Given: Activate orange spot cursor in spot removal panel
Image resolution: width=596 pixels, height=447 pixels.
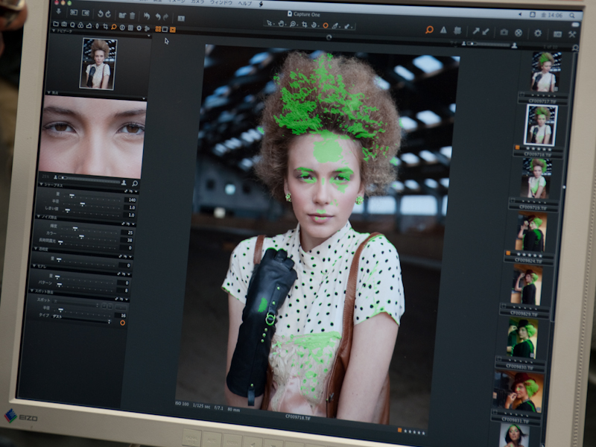Looking at the screenshot, I should coord(122,323).
